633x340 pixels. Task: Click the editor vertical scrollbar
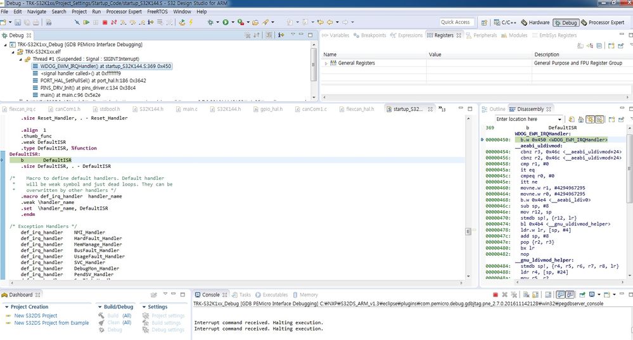468,197
